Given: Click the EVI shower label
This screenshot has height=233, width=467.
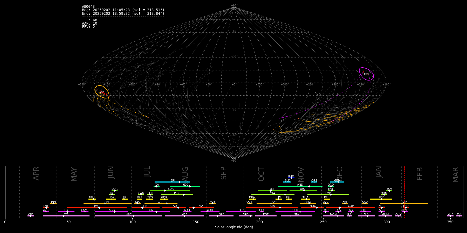Looking at the screenshot, I should pyautogui.click(x=459, y=215).
